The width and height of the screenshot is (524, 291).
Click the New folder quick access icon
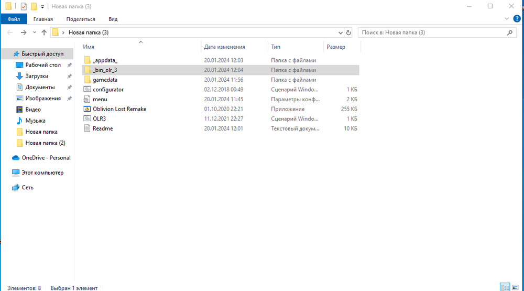click(x=34, y=6)
